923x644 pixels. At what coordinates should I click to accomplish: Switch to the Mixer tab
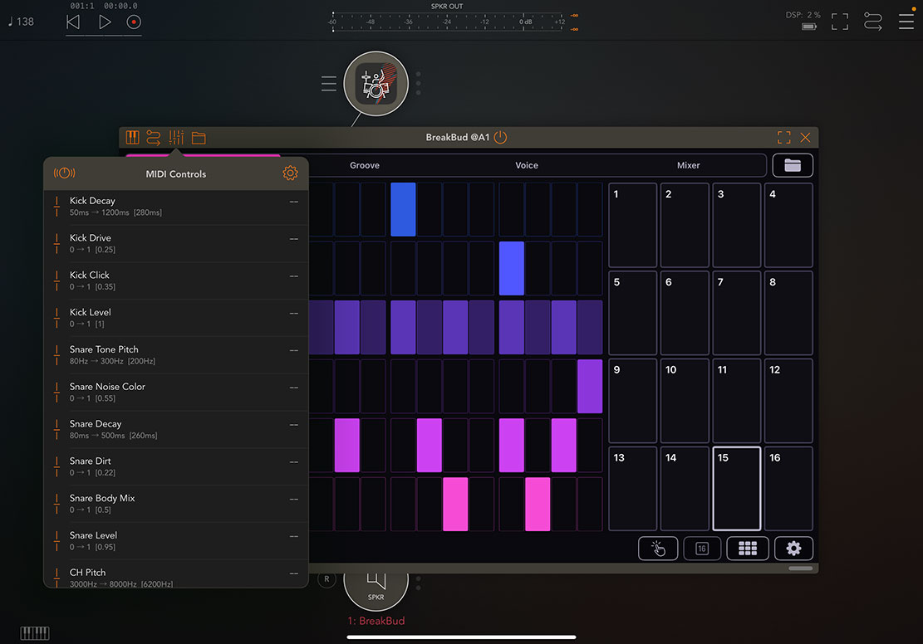tap(688, 165)
